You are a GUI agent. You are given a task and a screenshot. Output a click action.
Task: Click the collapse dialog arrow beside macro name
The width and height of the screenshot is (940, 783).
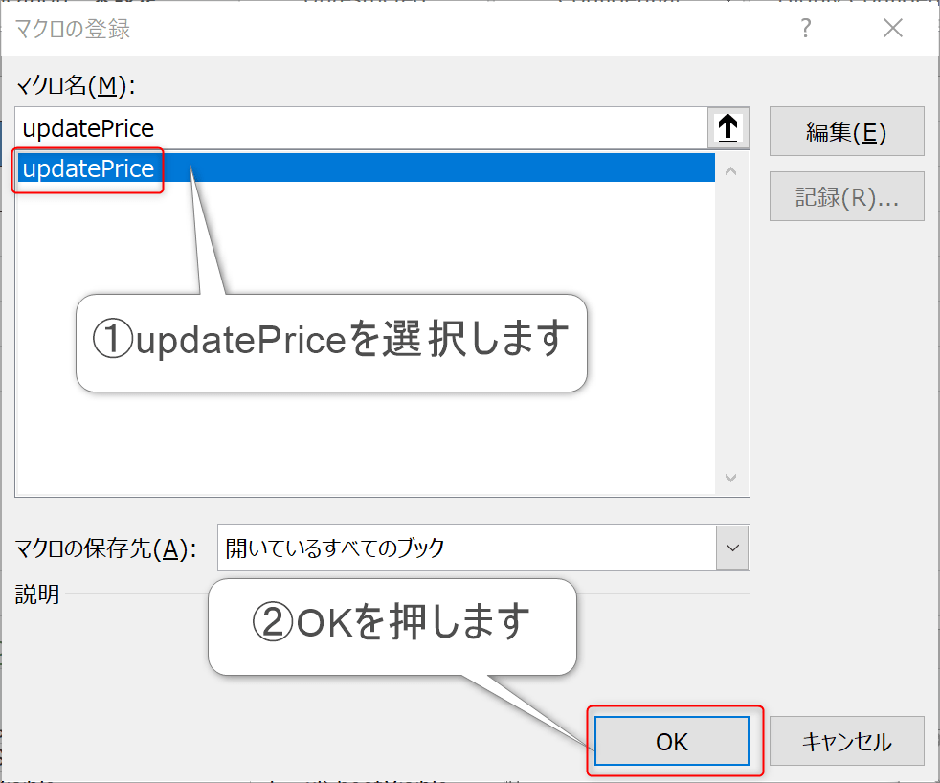point(728,128)
